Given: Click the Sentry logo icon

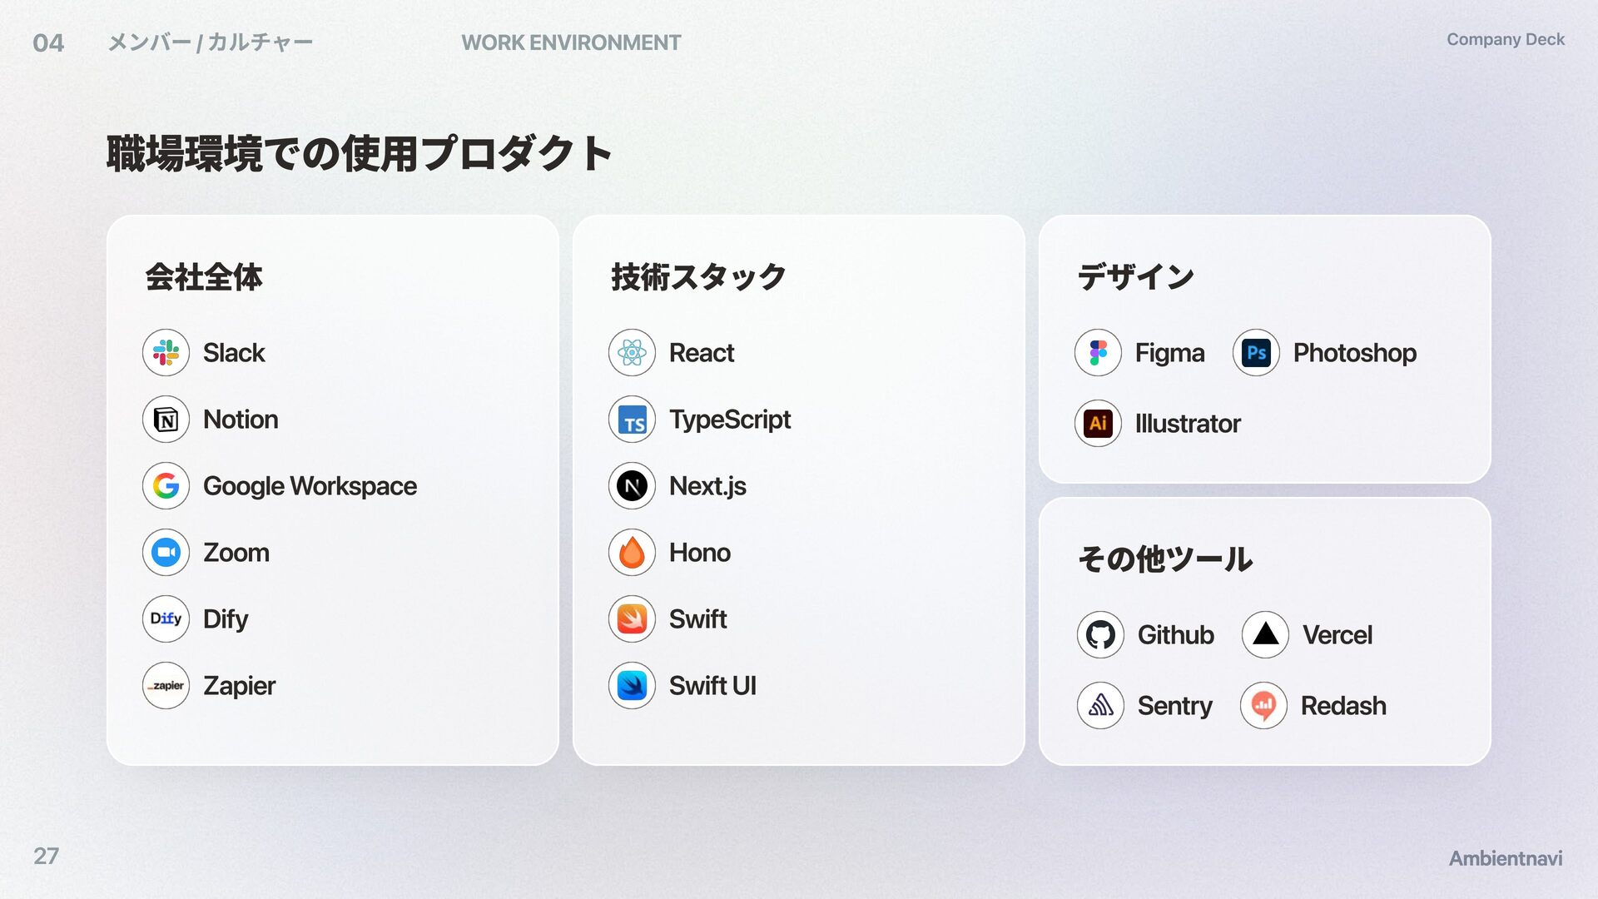Looking at the screenshot, I should coord(1100,706).
